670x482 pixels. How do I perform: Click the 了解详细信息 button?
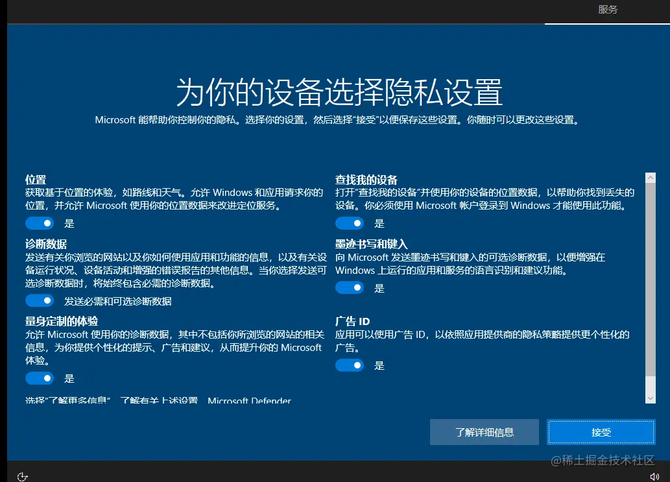[x=484, y=432]
